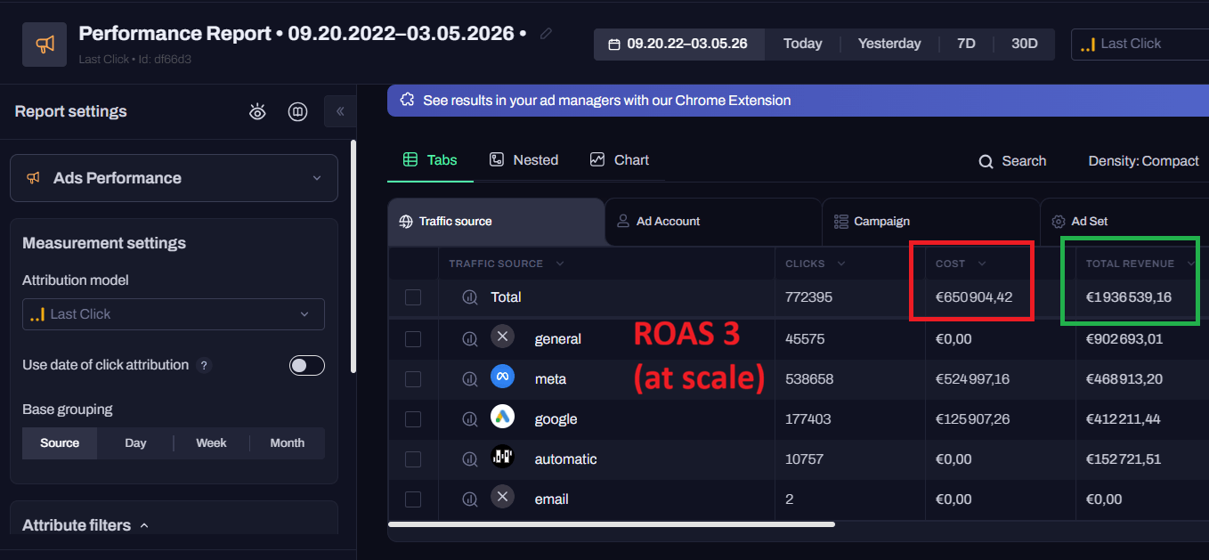Click the help question mark beside date of click attribution
This screenshot has height=560, width=1209.
[204, 365]
